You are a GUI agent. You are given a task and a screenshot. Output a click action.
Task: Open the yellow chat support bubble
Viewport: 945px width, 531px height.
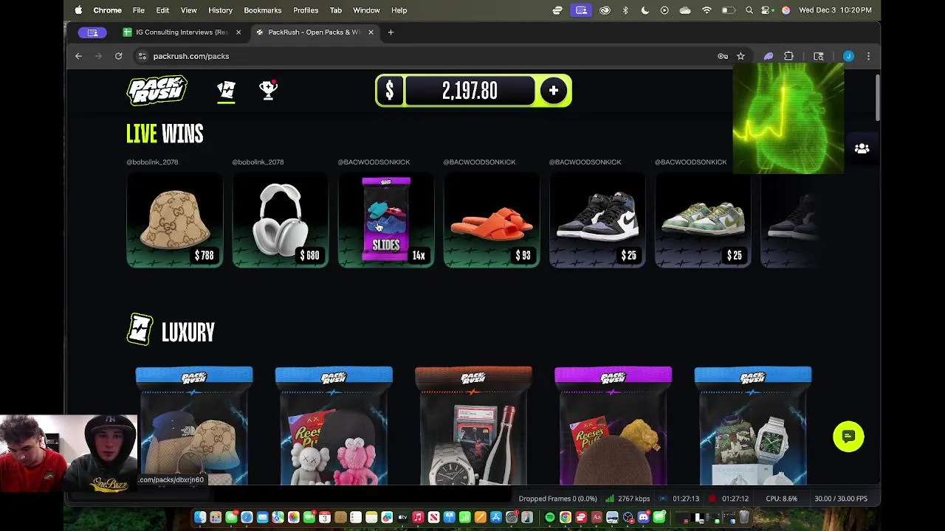(x=848, y=437)
